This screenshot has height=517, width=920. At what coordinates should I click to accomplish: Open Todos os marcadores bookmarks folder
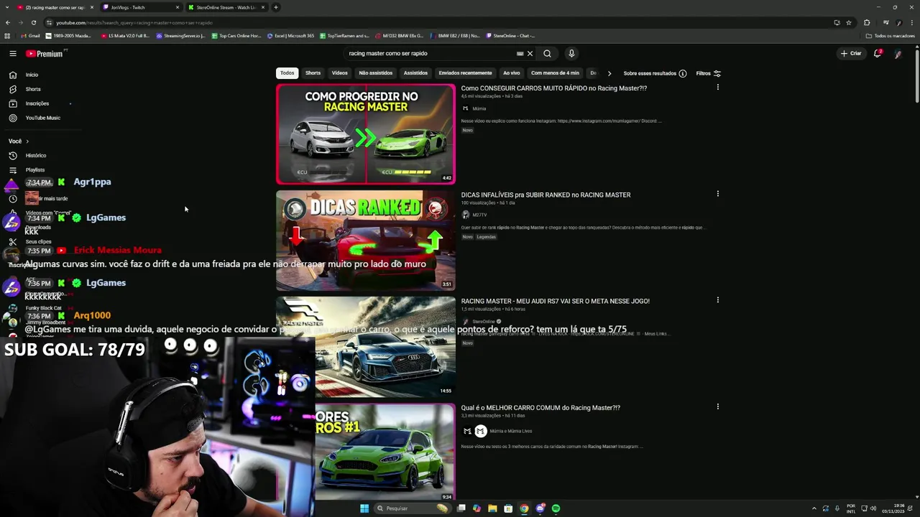tap(891, 35)
